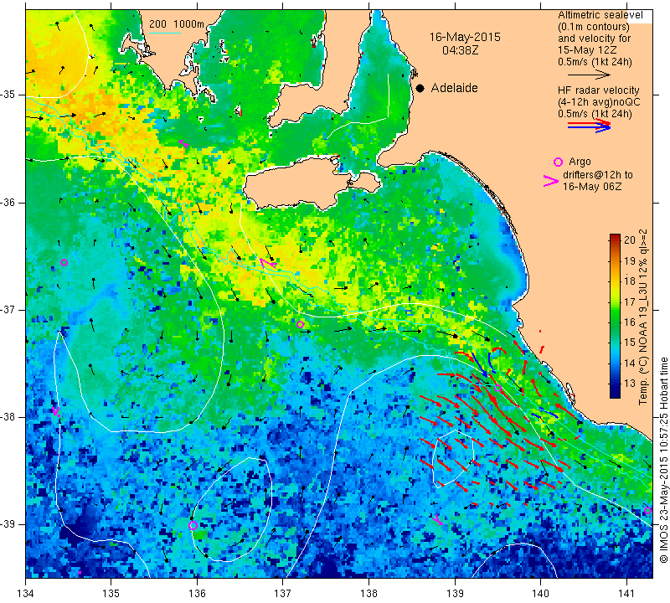
Task: Select the latitude axis label -37
Action: pos(8,309)
